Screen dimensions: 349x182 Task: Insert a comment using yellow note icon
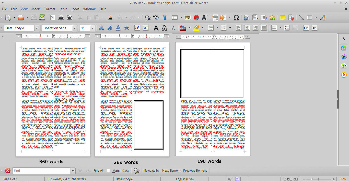(x=282, y=18)
